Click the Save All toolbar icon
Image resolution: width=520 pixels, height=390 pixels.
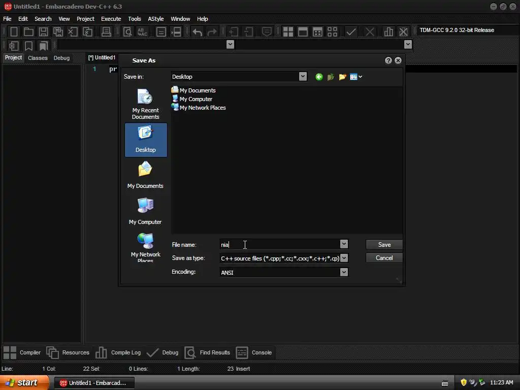tap(58, 32)
